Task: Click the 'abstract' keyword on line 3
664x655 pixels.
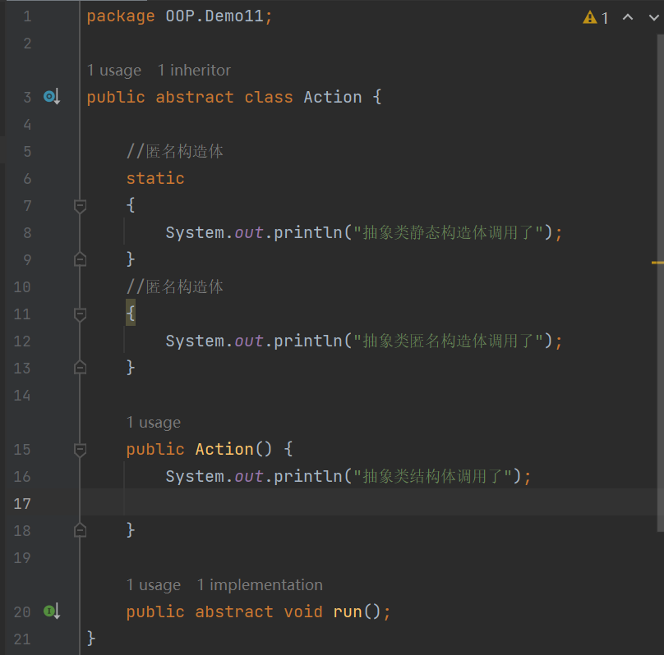Action: (195, 97)
